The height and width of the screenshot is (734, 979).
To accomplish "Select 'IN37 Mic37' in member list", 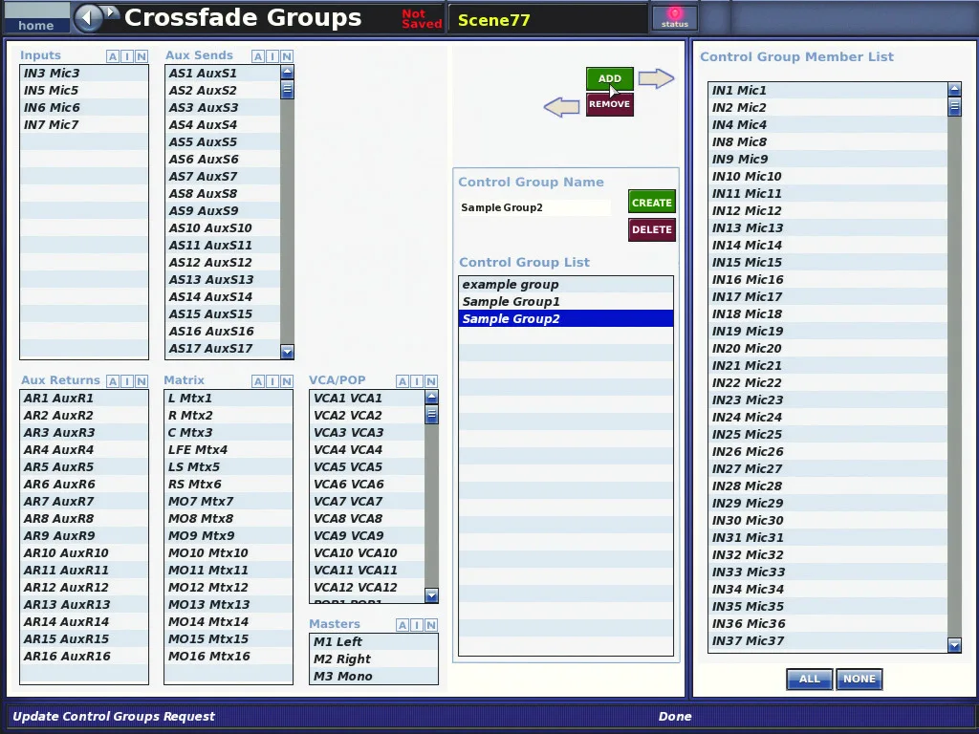I will click(828, 640).
